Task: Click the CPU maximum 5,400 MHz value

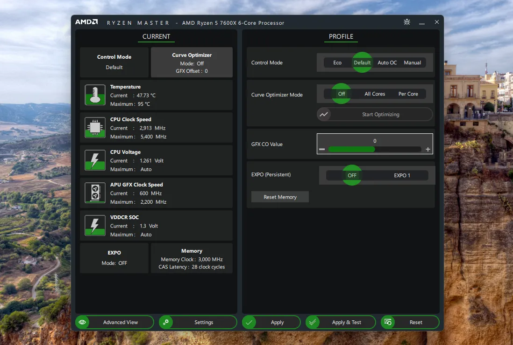Action: [153, 137]
